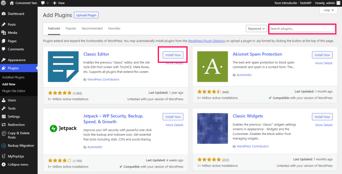Screen dimensions: 342x174
Task: Click the Dashboard gauge icon
Action: [3, 14]
